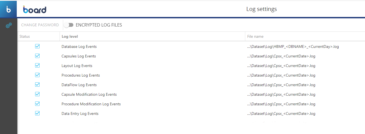Uncheck Database Log Events checkbox

point(37,46)
